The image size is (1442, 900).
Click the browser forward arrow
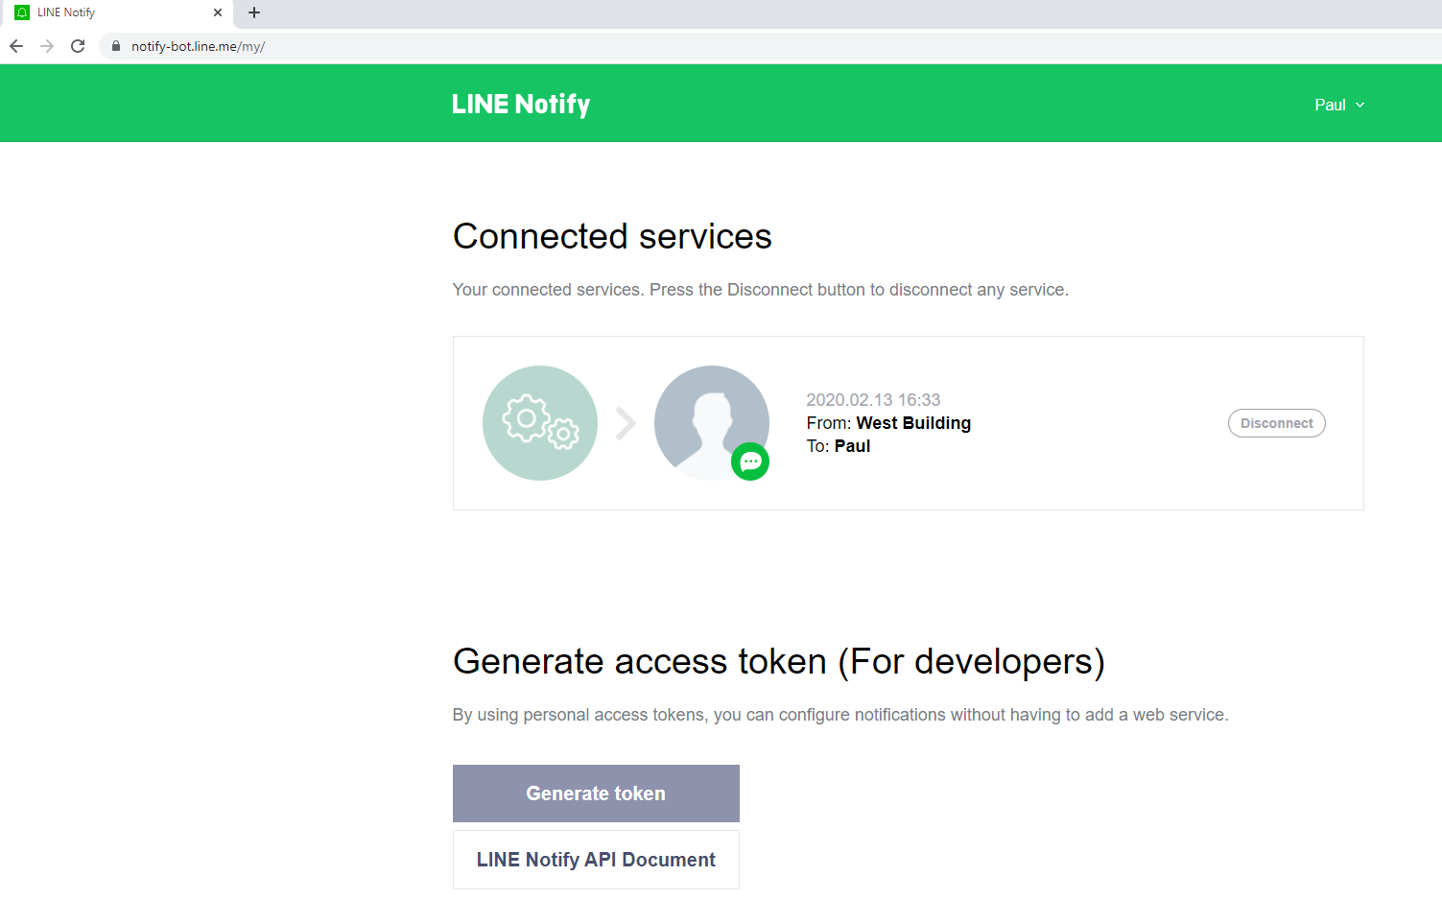[x=47, y=46]
